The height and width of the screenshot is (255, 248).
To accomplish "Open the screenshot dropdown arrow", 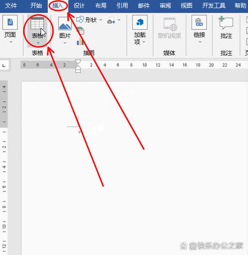I will coord(119,20).
